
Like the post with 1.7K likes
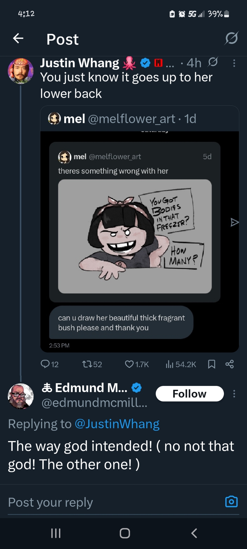129,364
